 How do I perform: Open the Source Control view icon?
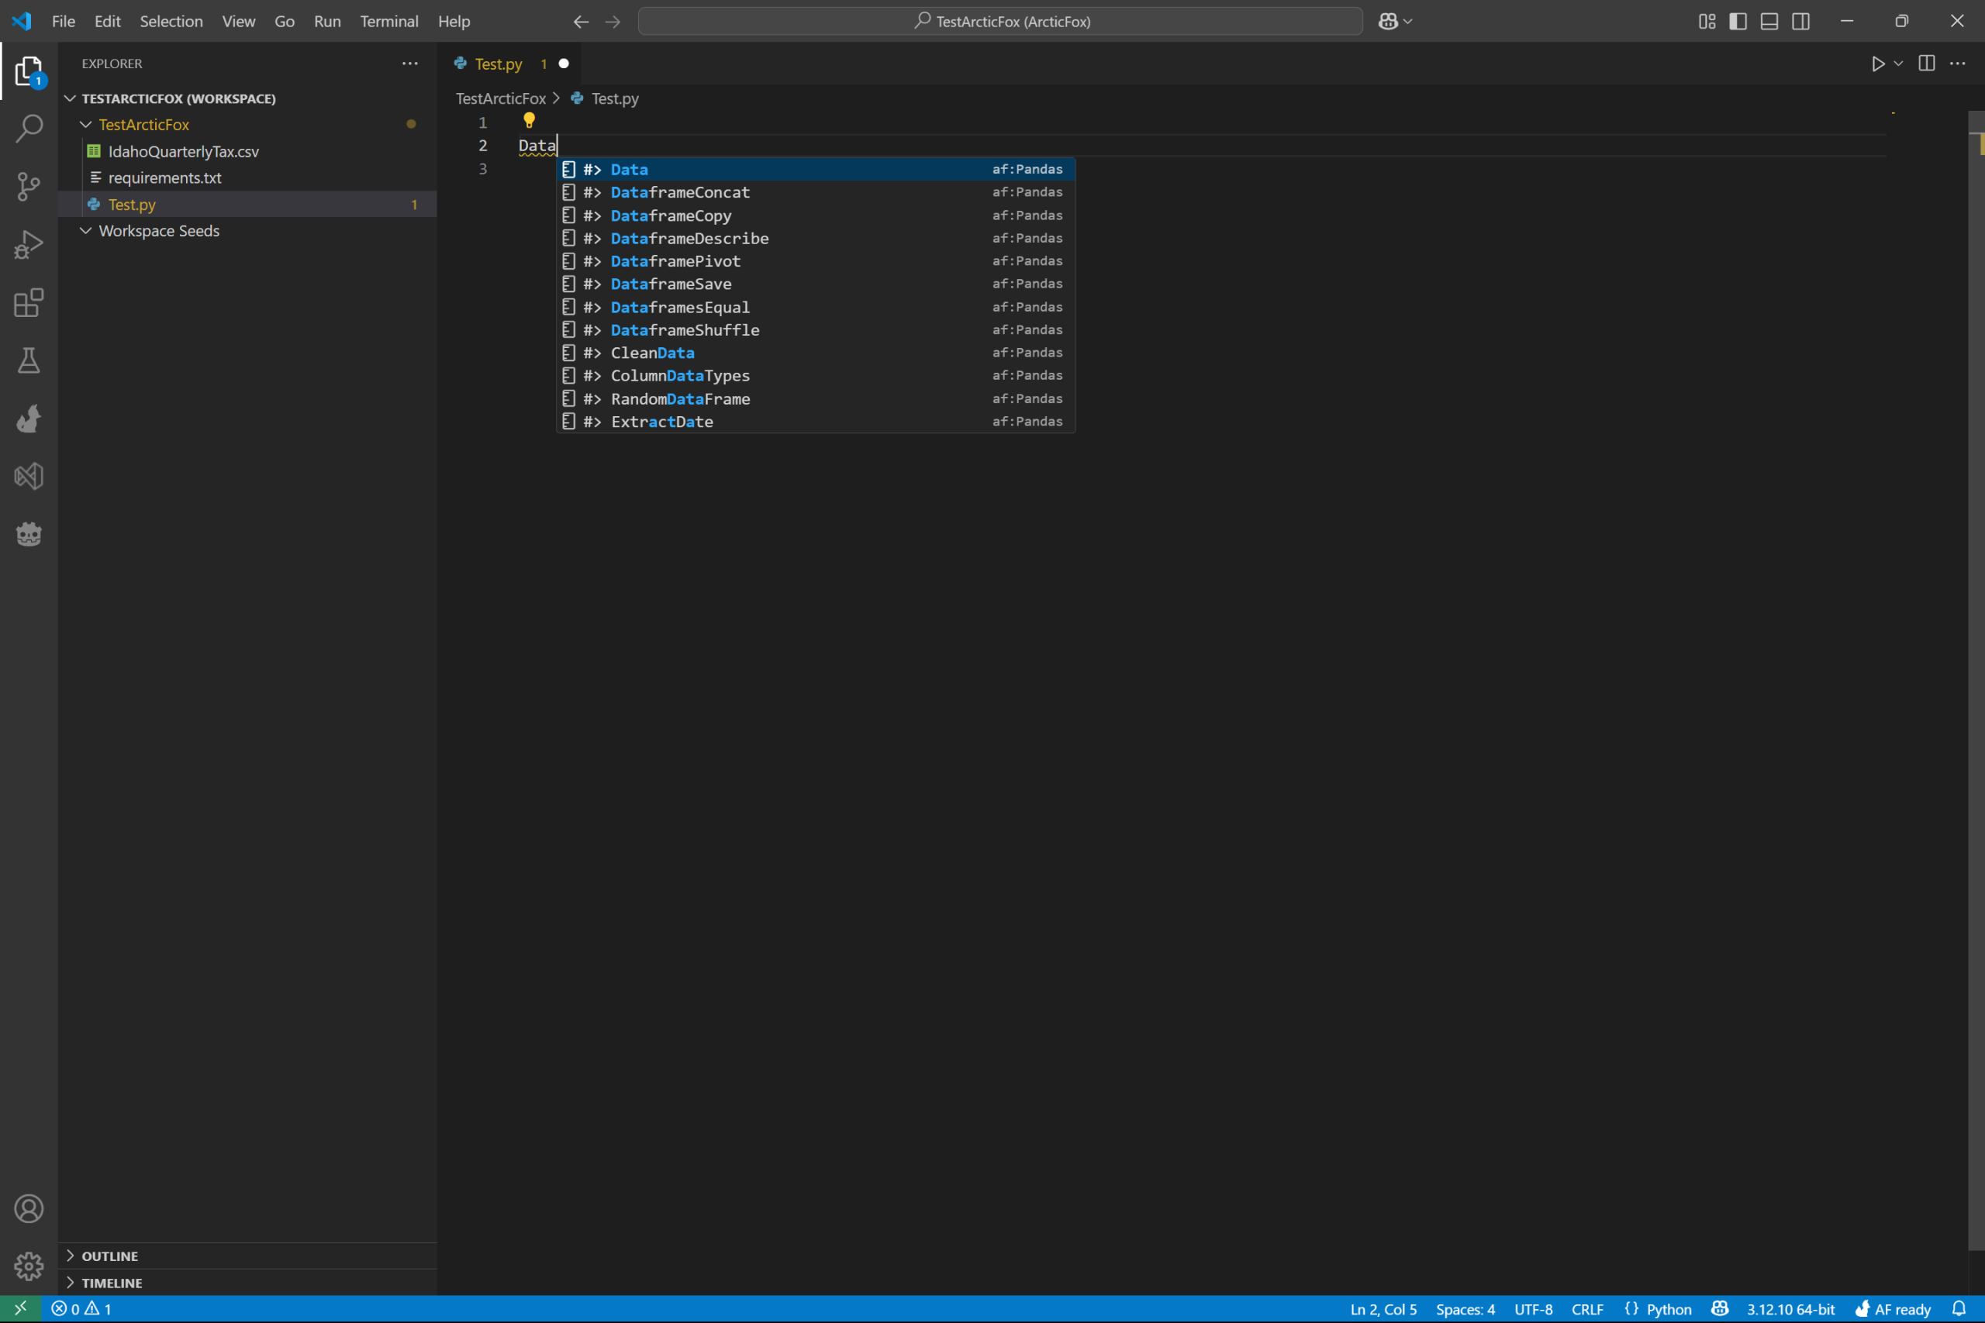[29, 187]
